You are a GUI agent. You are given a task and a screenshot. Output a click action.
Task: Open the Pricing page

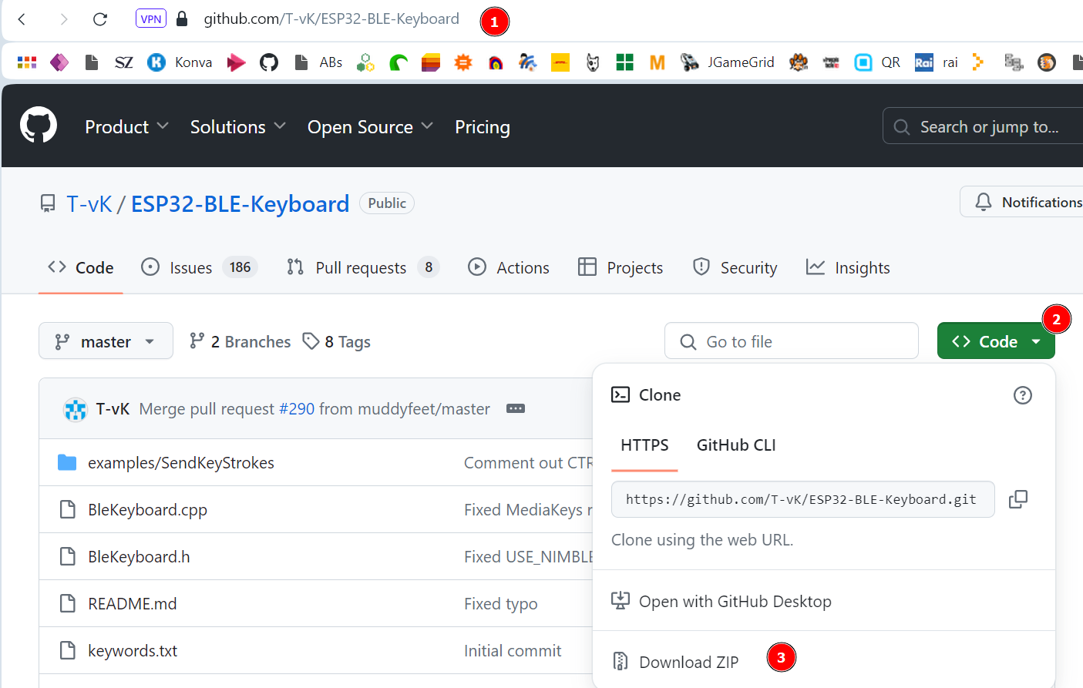[483, 126]
